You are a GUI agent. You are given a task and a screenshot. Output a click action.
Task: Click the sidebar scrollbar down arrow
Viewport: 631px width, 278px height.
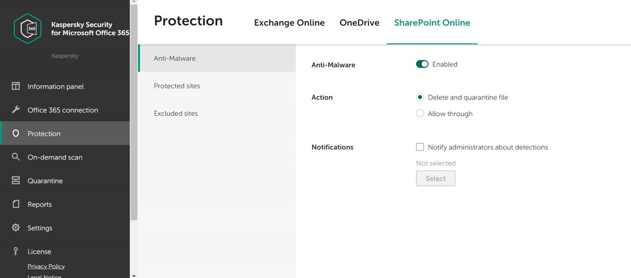(x=134, y=276)
